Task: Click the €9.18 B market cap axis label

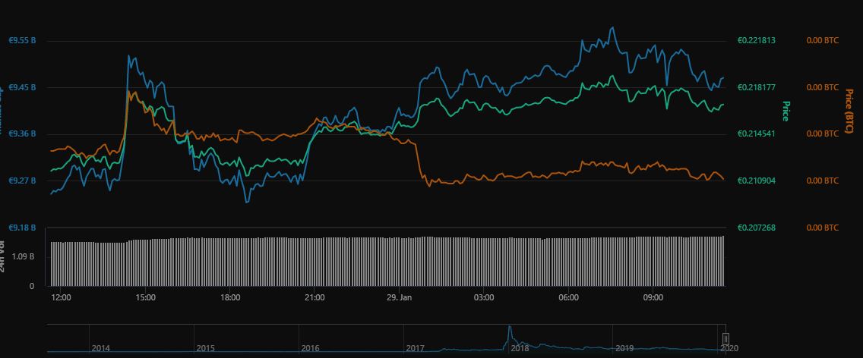Action: tap(22, 227)
